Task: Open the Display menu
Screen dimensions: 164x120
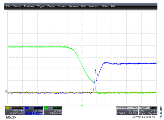Action: [x=51, y=6]
